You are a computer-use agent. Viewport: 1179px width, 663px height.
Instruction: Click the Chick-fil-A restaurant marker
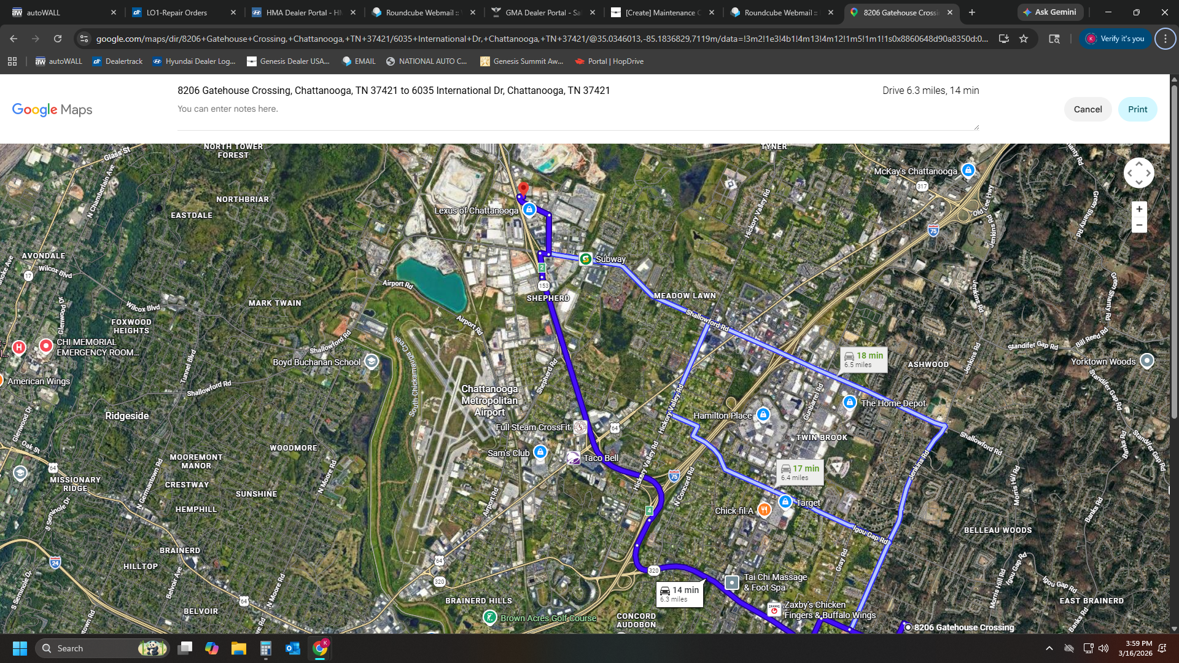(x=764, y=510)
